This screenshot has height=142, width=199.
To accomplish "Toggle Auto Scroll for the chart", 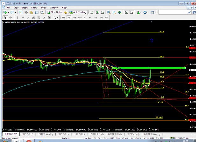I will [126, 12].
